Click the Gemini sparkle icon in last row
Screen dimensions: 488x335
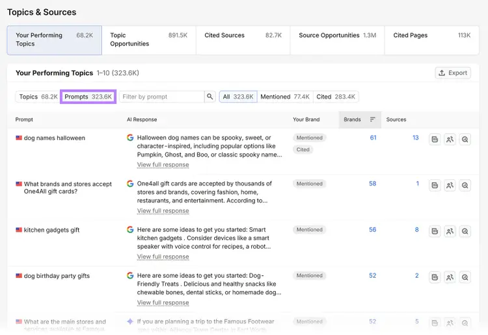(x=130, y=321)
